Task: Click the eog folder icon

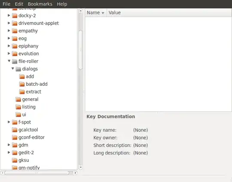Action: click(x=15, y=39)
